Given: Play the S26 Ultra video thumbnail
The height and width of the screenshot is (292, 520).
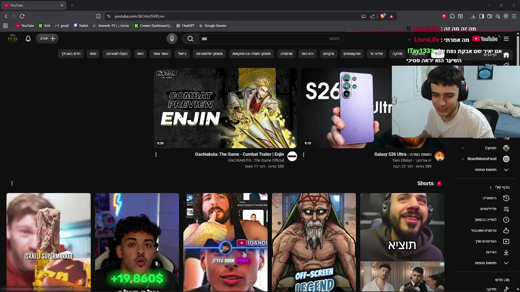Looking at the screenshot, I should pyautogui.click(x=347, y=107).
